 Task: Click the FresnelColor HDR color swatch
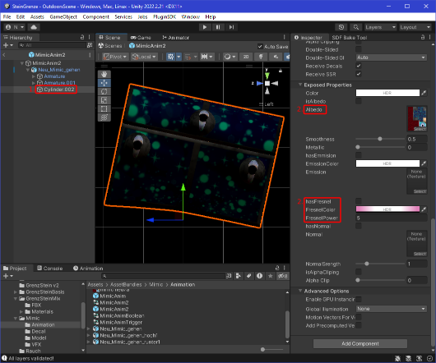pos(387,209)
